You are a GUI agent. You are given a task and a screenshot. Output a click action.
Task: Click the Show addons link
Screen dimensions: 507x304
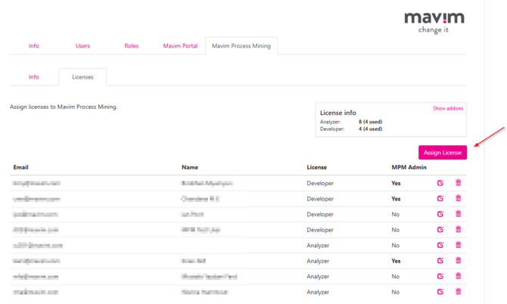click(x=448, y=109)
